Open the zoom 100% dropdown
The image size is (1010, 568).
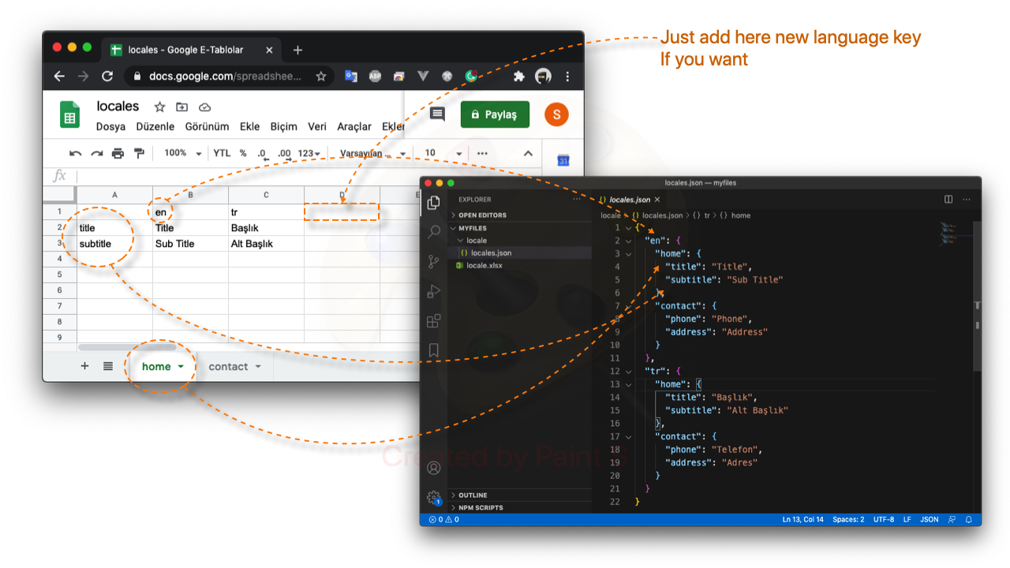(183, 153)
